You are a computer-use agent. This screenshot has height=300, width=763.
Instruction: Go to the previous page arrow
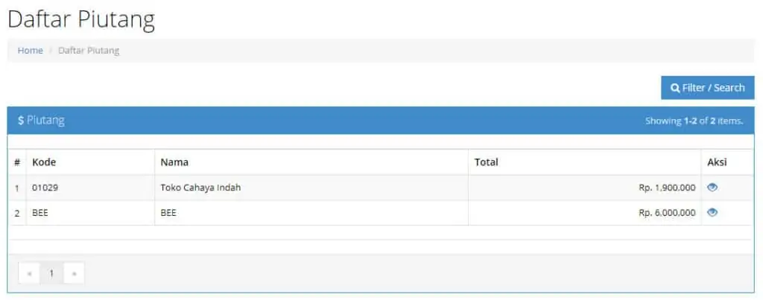[x=30, y=273]
